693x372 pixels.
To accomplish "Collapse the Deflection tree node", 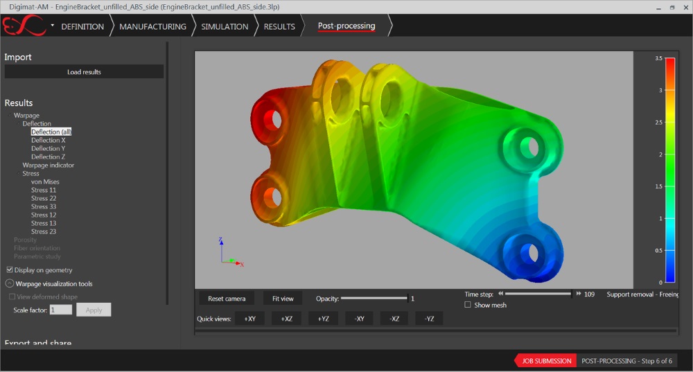I will point(19,124).
